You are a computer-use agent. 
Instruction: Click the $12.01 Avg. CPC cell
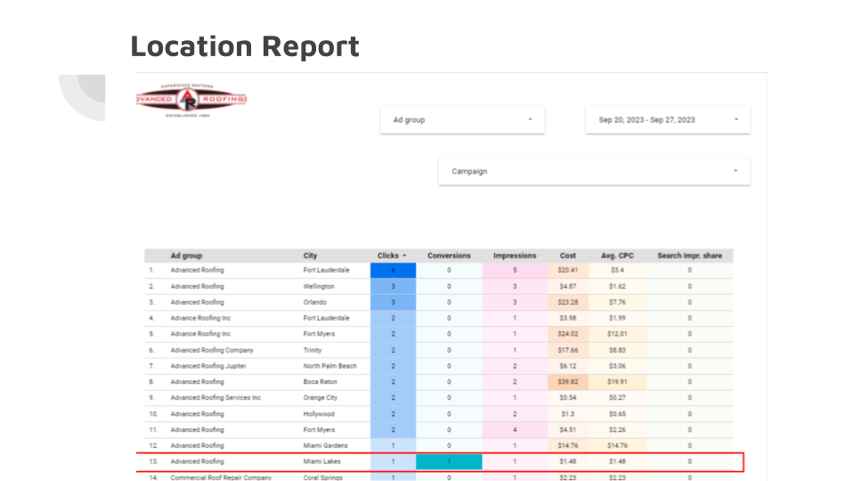617,334
